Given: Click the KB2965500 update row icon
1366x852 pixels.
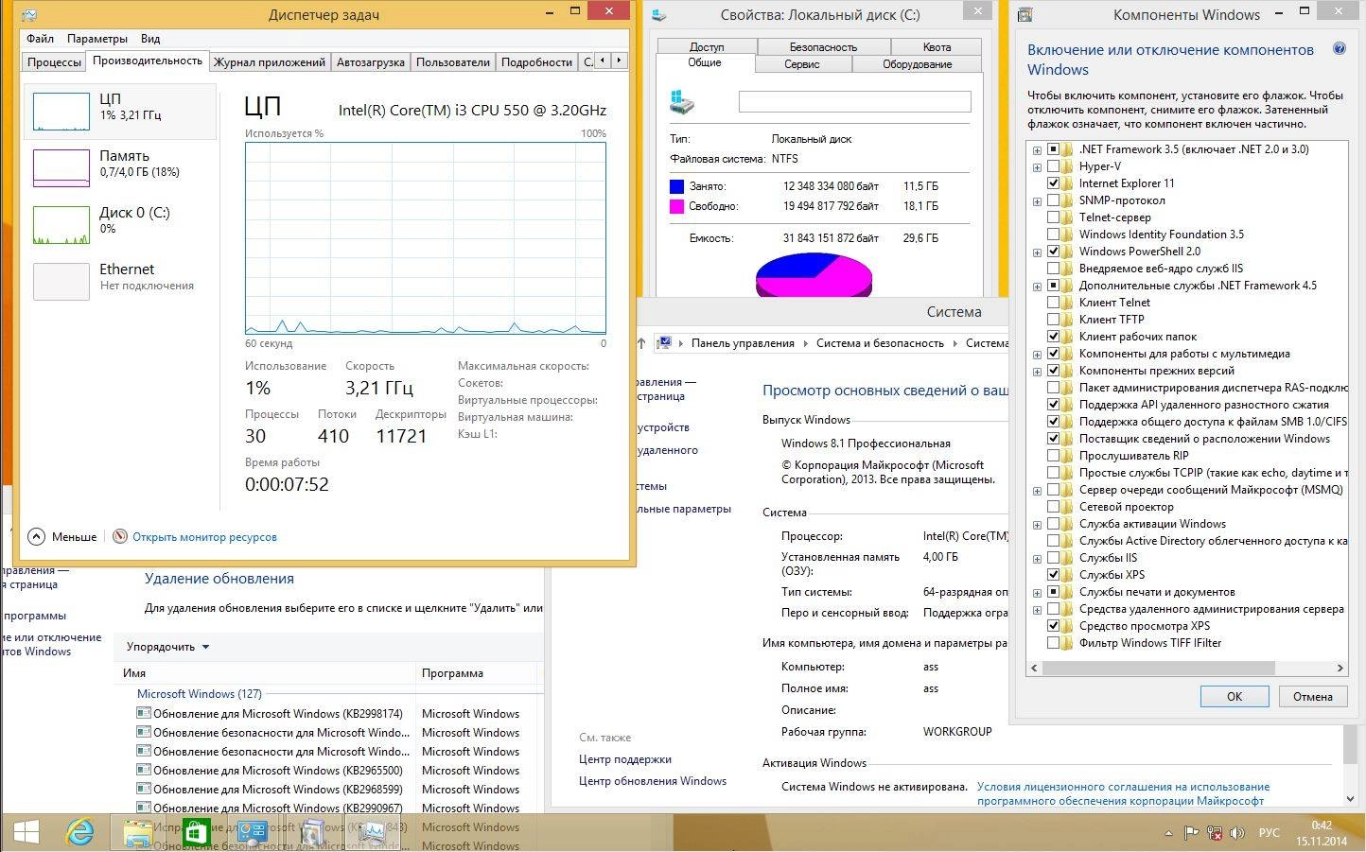Looking at the screenshot, I should (144, 770).
